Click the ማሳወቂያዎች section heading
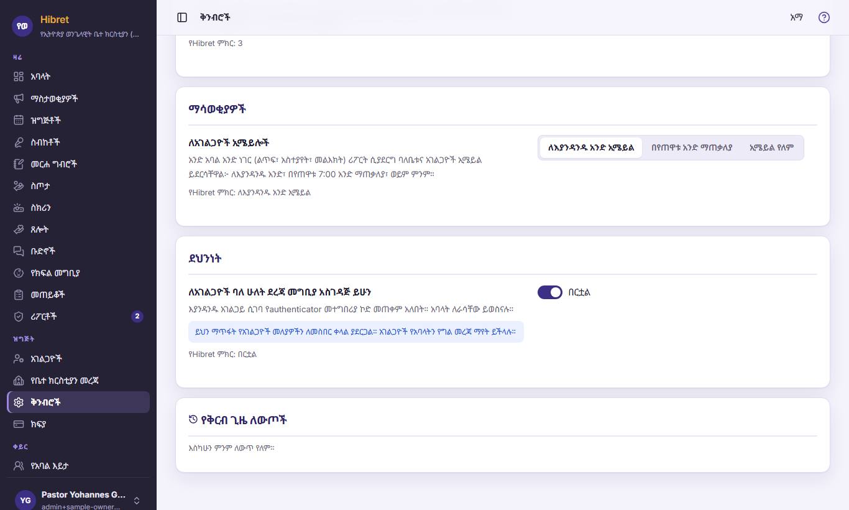849x510 pixels. click(x=218, y=109)
